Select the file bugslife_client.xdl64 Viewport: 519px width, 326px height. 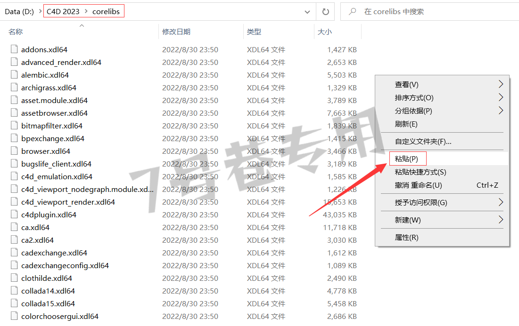[x=56, y=164]
